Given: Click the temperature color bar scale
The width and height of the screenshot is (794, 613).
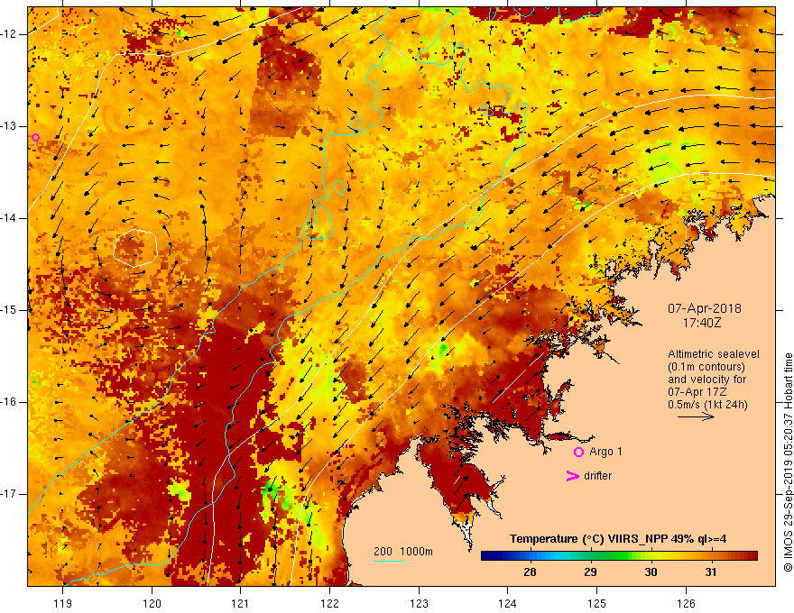Looking at the screenshot, I should coord(619,556).
